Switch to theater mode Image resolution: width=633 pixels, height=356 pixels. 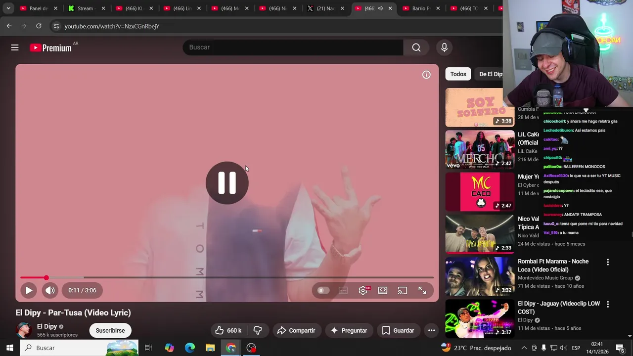383,290
